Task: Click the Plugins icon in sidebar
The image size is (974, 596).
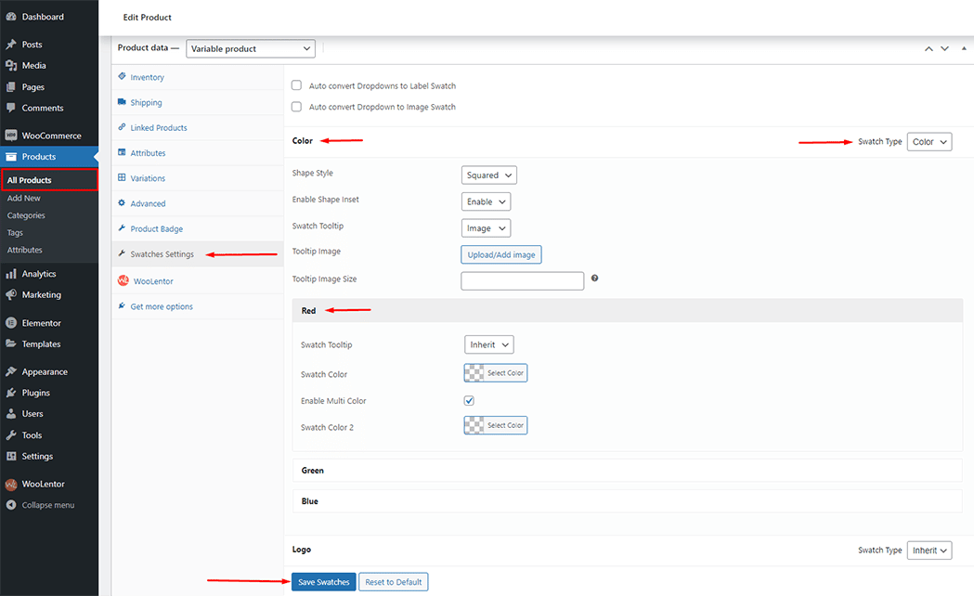Action: click(11, 393)
